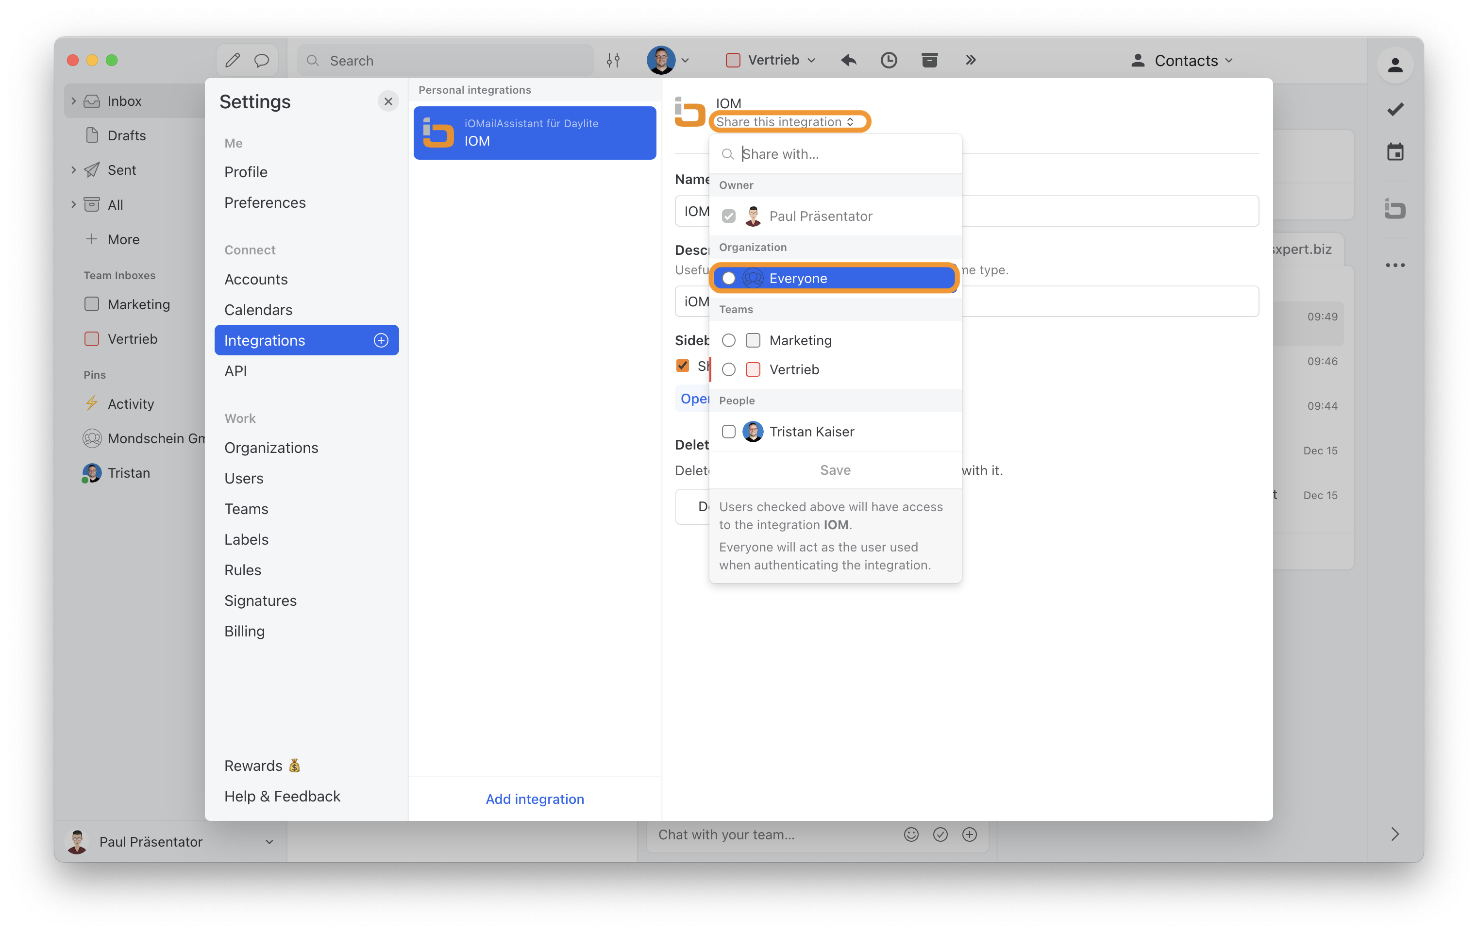Click the chevron arrow at bottom right
Image resolution: width=1478 pixels, height=934 pixels.
point(1395,834)
